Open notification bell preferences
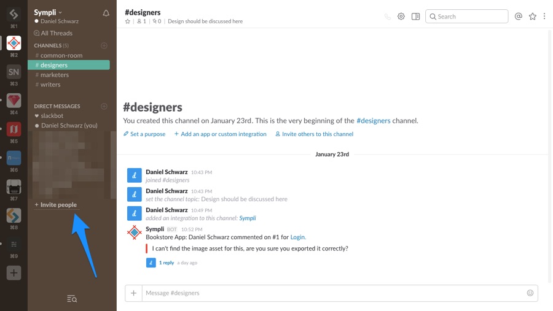This screenshot has width=553, height=311. 106,13
